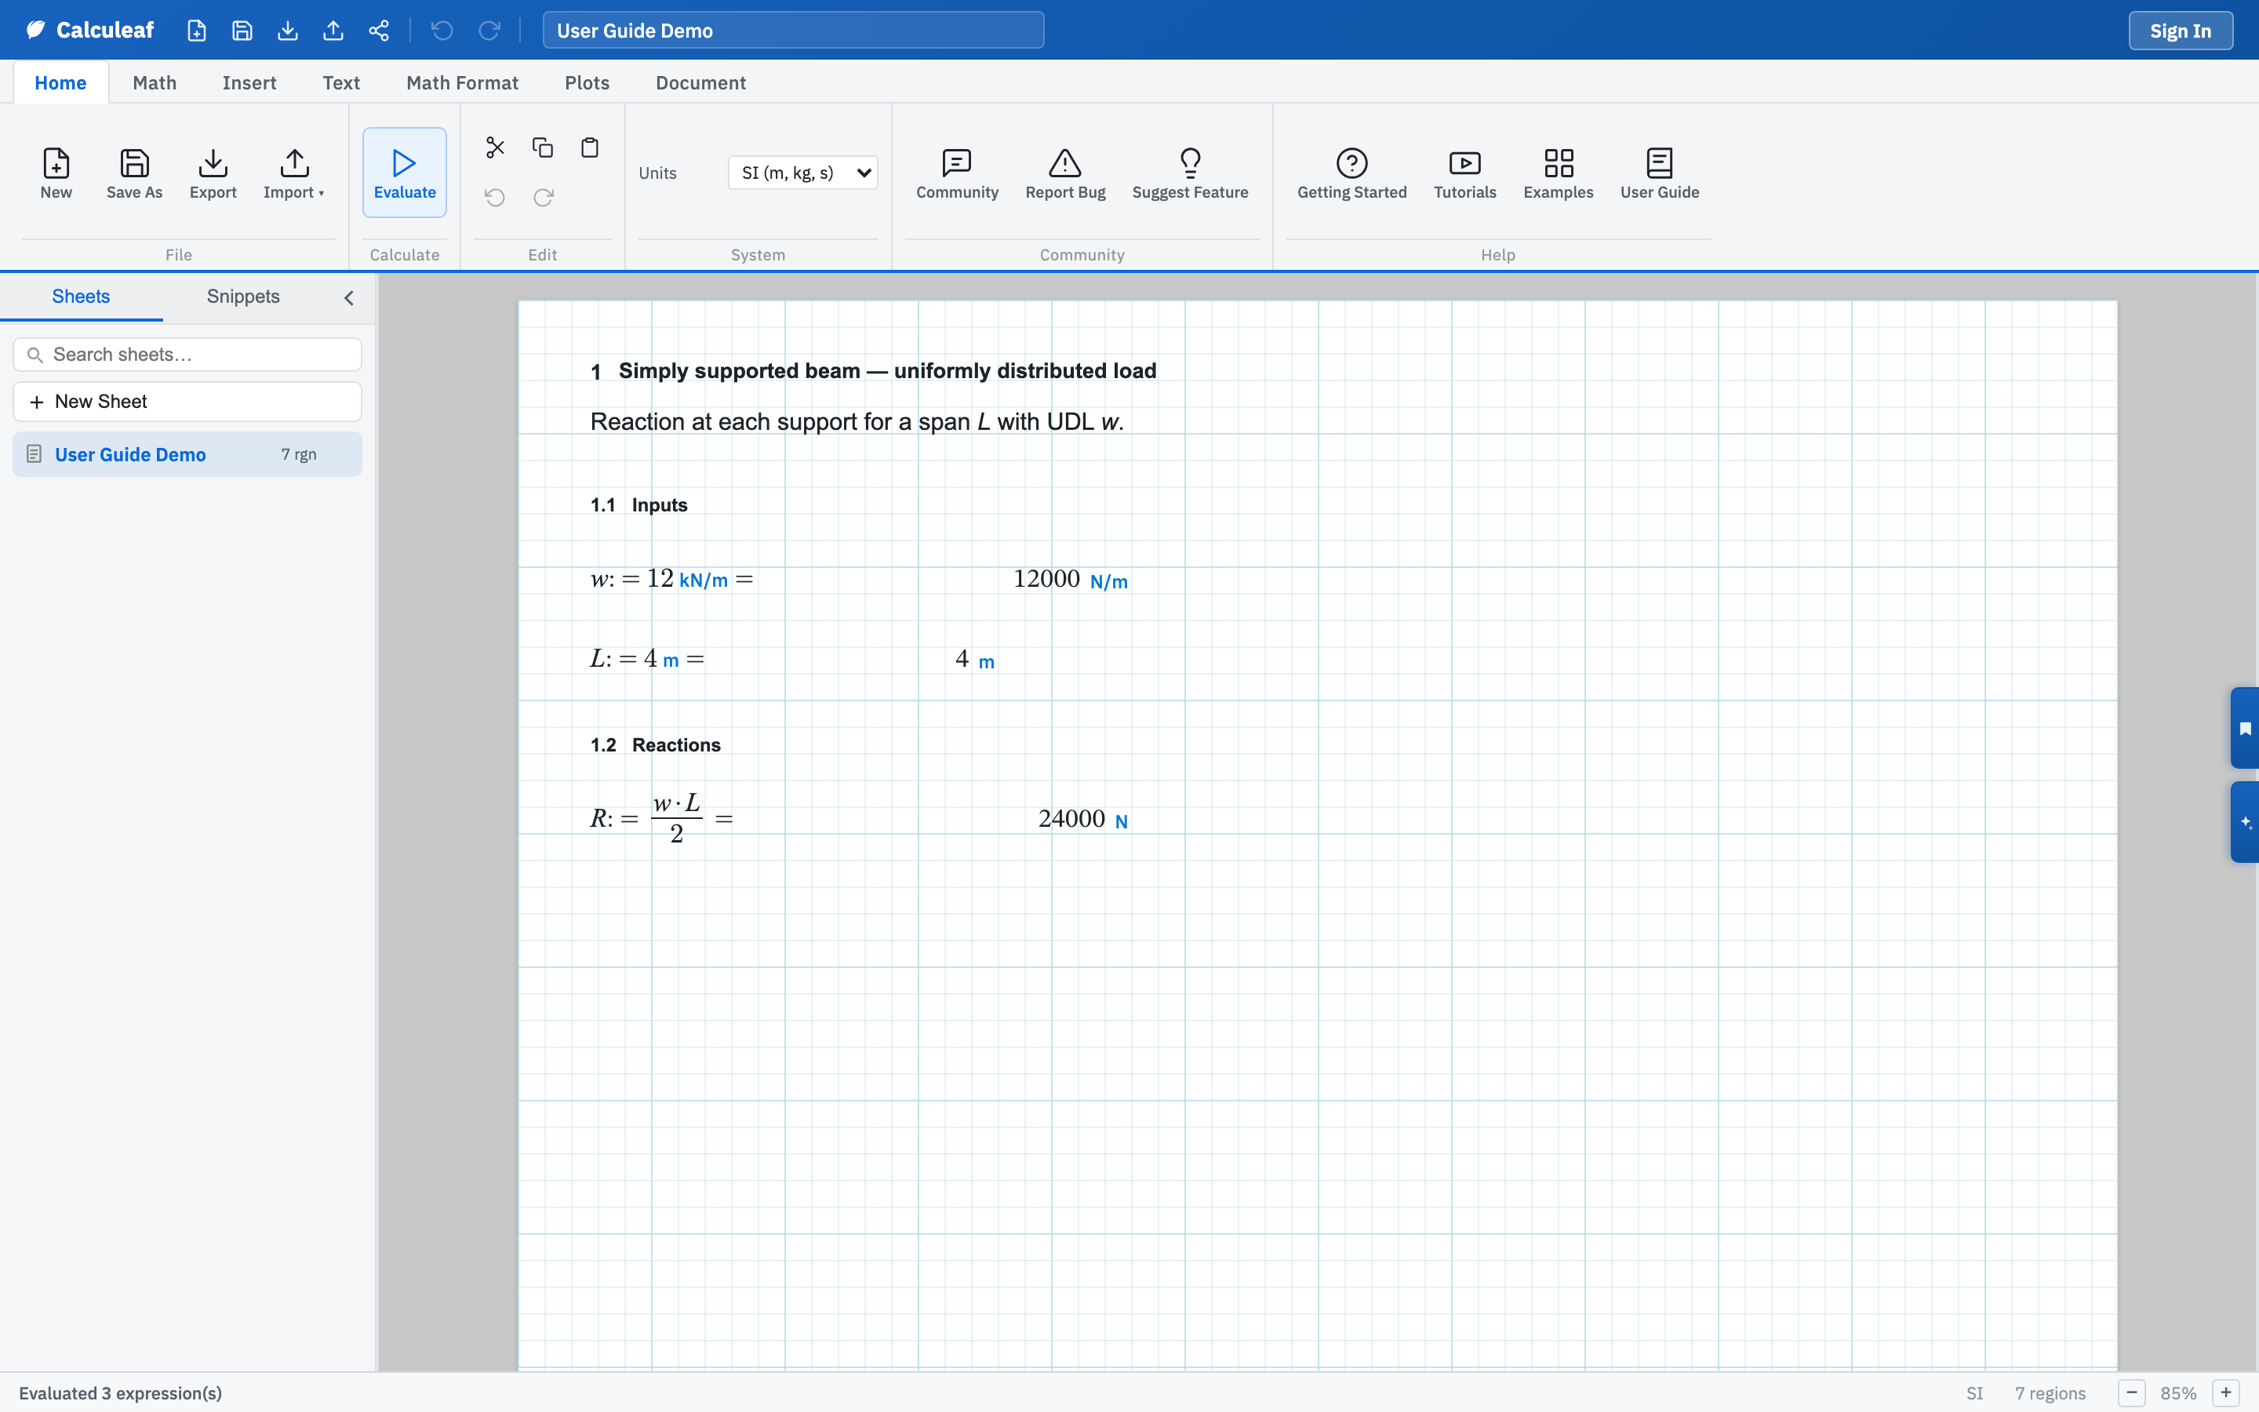Click the Report Bug warning icon
The width and height of the screenshot is (2259, 1412).
[x=1065, y=173]
